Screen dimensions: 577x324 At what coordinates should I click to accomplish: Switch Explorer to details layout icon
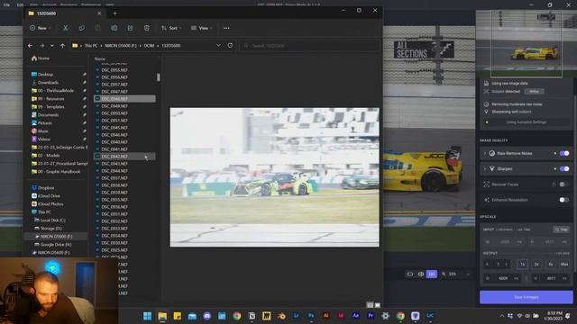click(x=370, y=305)
